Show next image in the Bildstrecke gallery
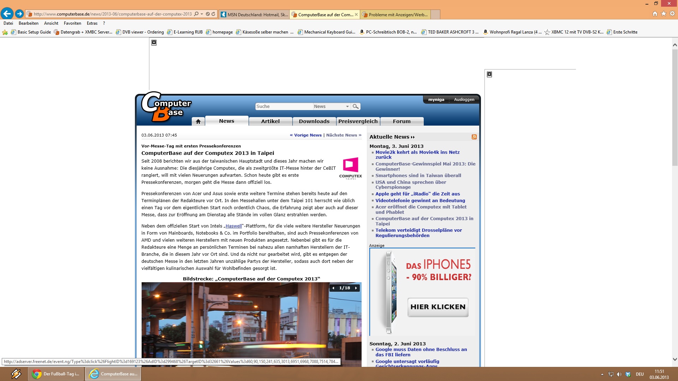Viewport: 678px width, 381px height. 356,288
